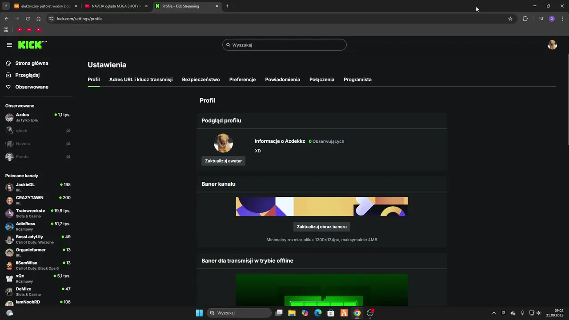Screen dimensions: 569x320
Task: Open the Preferencje tab
Action: pos(242,80)
